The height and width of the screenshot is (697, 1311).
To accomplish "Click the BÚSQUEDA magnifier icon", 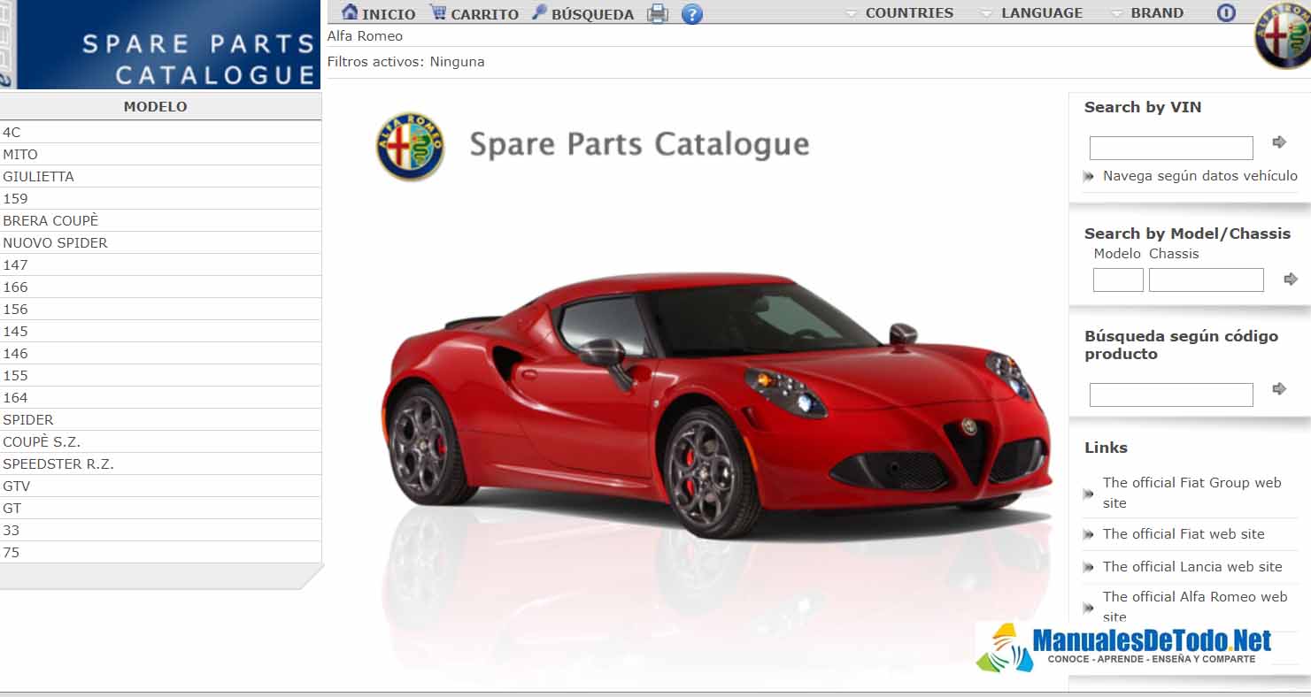I will 539,12.
